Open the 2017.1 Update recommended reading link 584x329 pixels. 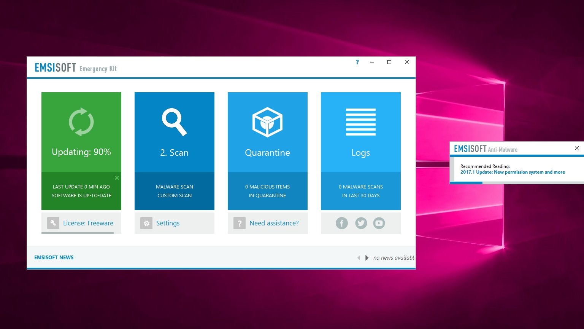coord(513,172)
